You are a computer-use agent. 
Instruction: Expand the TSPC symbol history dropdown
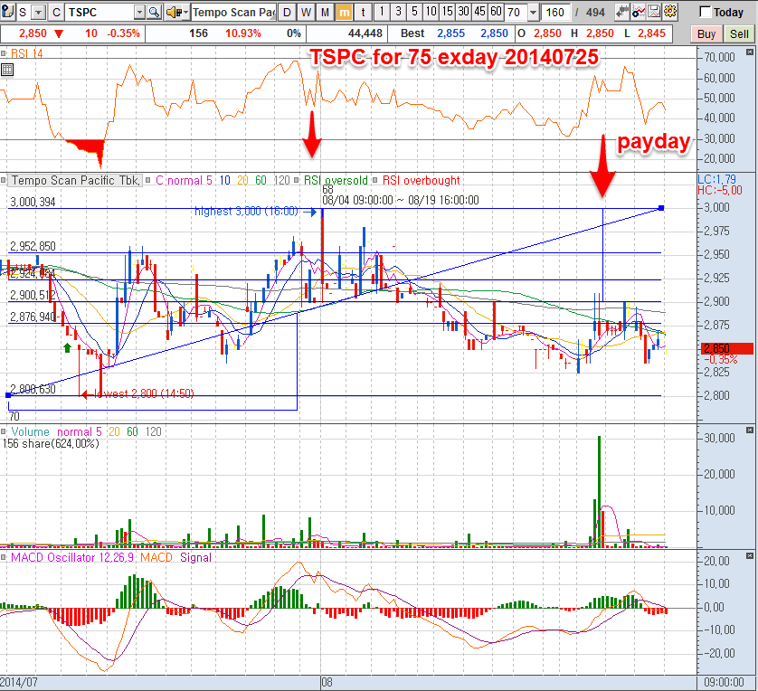[x=139, y=12]
